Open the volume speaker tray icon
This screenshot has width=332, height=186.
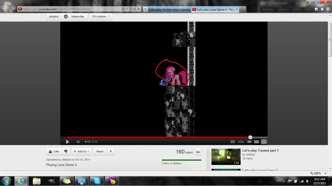307,181
